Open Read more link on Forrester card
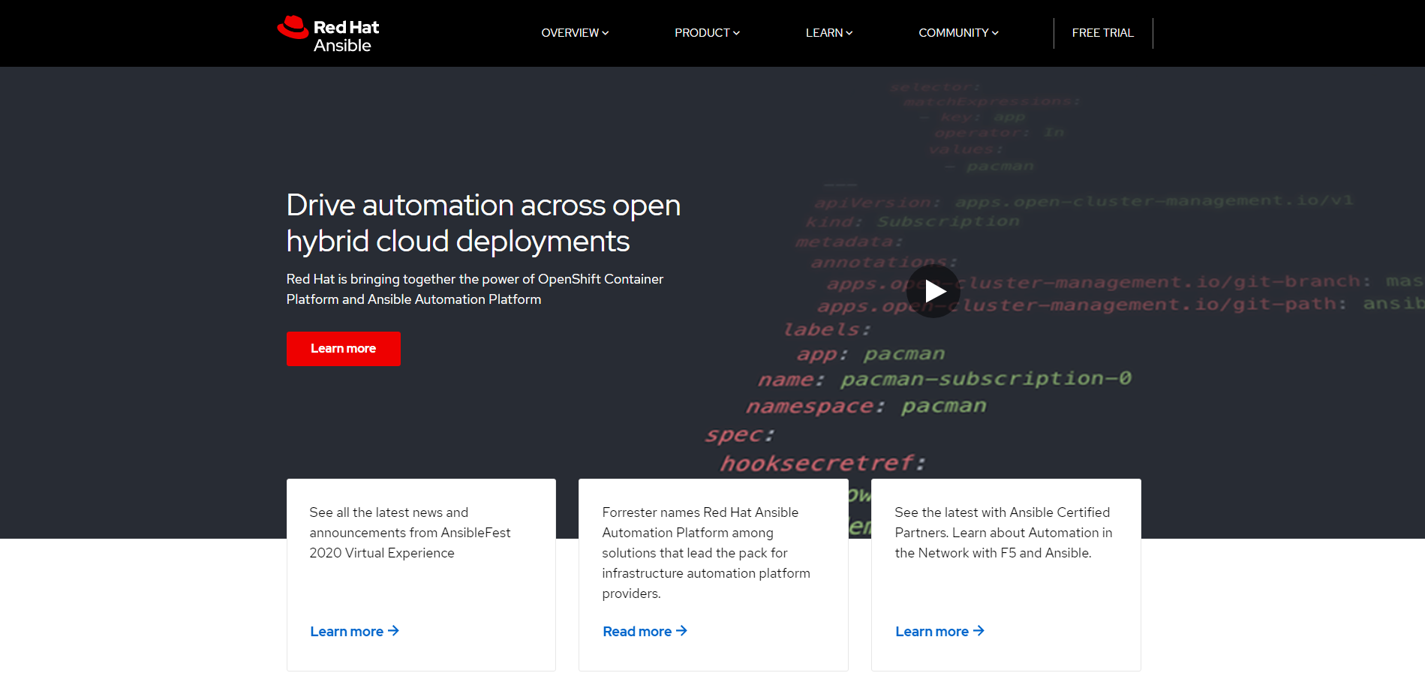 click(645, 632)
